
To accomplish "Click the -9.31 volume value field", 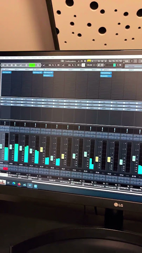I will [x=86, y=171].
